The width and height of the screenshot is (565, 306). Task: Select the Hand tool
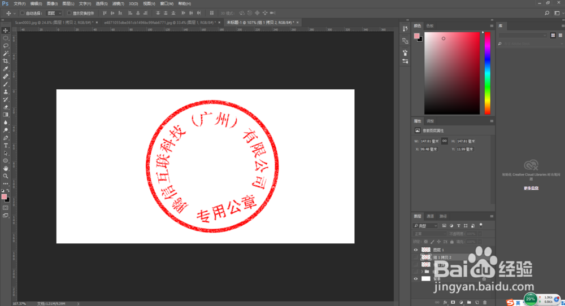[x=6, y=168]
